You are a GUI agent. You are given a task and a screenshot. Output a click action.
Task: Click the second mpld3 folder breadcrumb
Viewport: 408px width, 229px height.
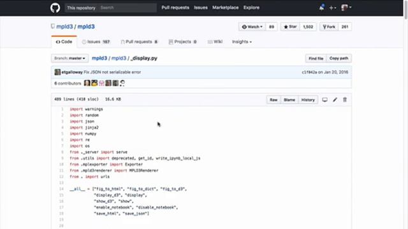click(119, 58)
